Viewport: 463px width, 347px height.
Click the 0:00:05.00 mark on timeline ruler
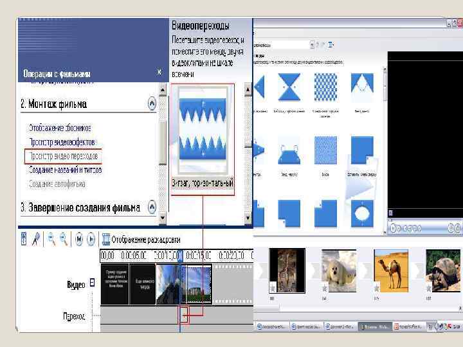coord(134,256)
